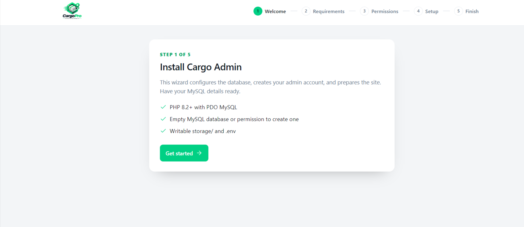This screenshot has width=524, height=227.
Task: Click the 'This wizard configures the database' line
Action: (x=270, y=82)
